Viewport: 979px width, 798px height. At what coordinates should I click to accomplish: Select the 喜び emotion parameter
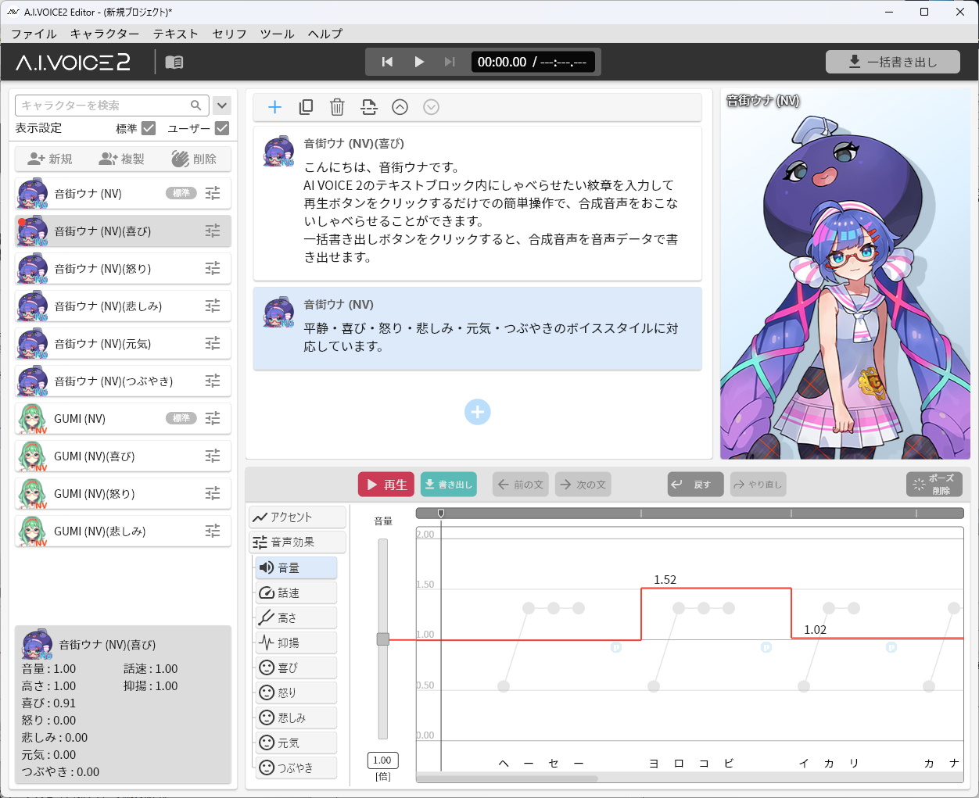point(296,667)
